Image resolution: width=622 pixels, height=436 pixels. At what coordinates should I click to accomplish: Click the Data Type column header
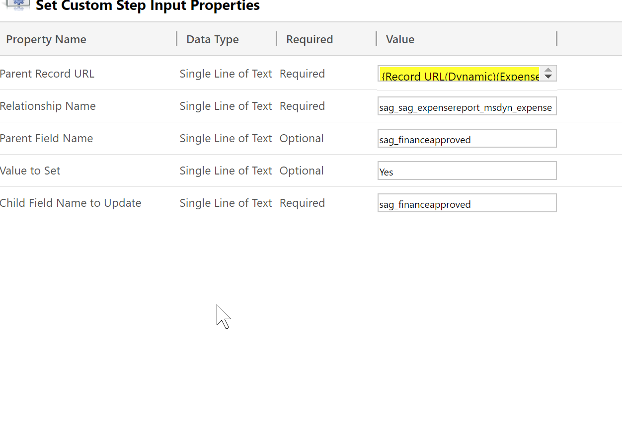click(x=213, y=39)
